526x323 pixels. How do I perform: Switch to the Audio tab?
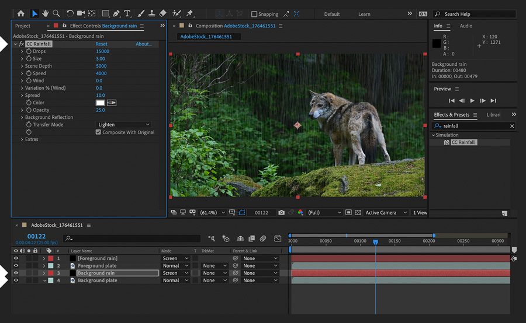[466, 26]
